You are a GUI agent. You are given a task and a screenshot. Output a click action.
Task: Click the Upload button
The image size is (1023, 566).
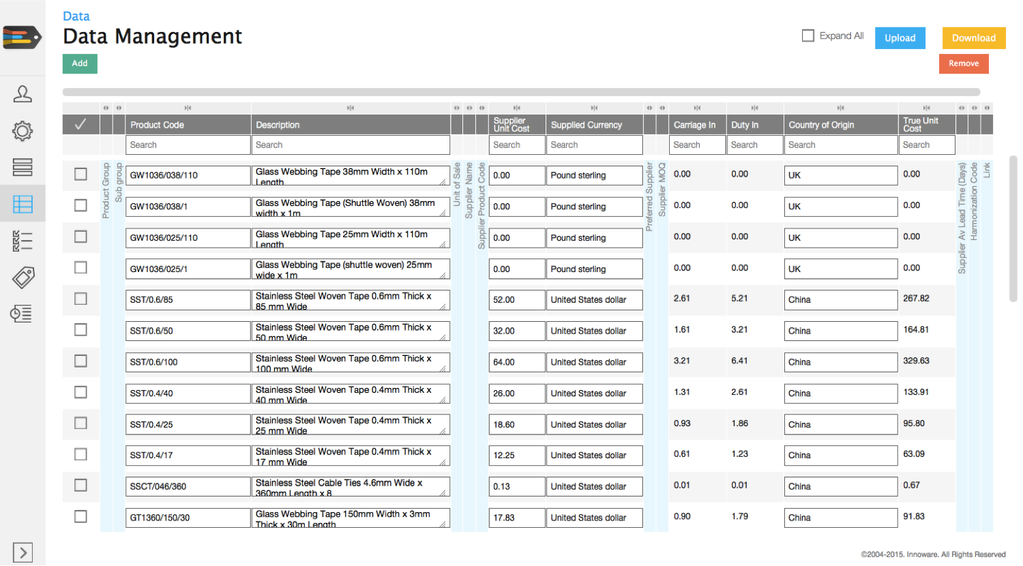tap(900, 38)
